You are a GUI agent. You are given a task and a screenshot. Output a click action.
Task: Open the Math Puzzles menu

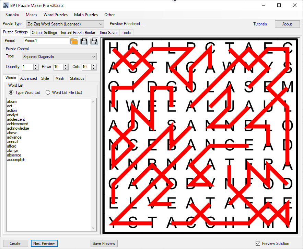pos(86,15)
